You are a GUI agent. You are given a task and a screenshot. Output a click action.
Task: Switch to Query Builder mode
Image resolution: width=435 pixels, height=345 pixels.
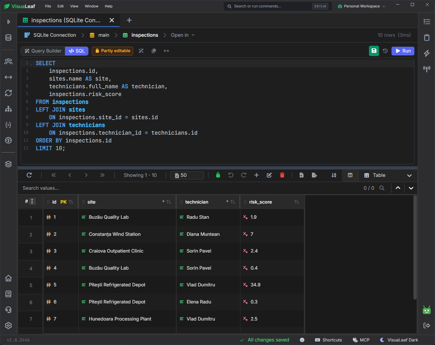[43, 51]
